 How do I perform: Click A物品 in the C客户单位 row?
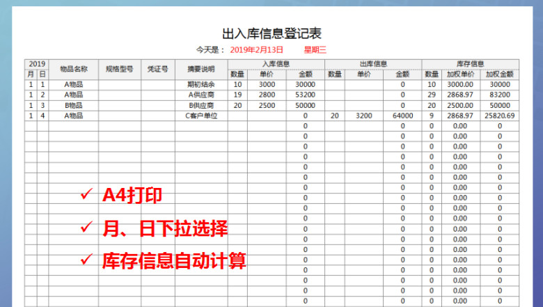pos(74,116)
